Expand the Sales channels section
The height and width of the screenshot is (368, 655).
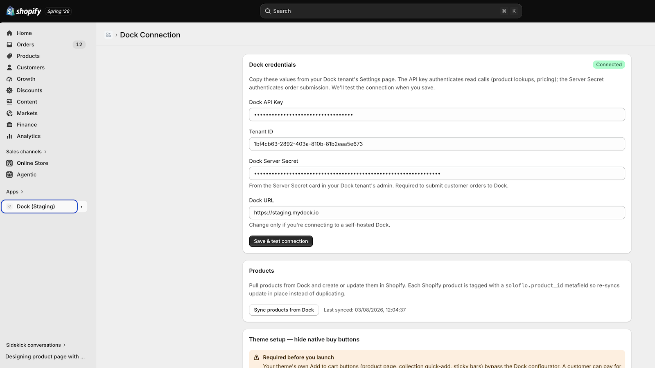coord(27,152)
